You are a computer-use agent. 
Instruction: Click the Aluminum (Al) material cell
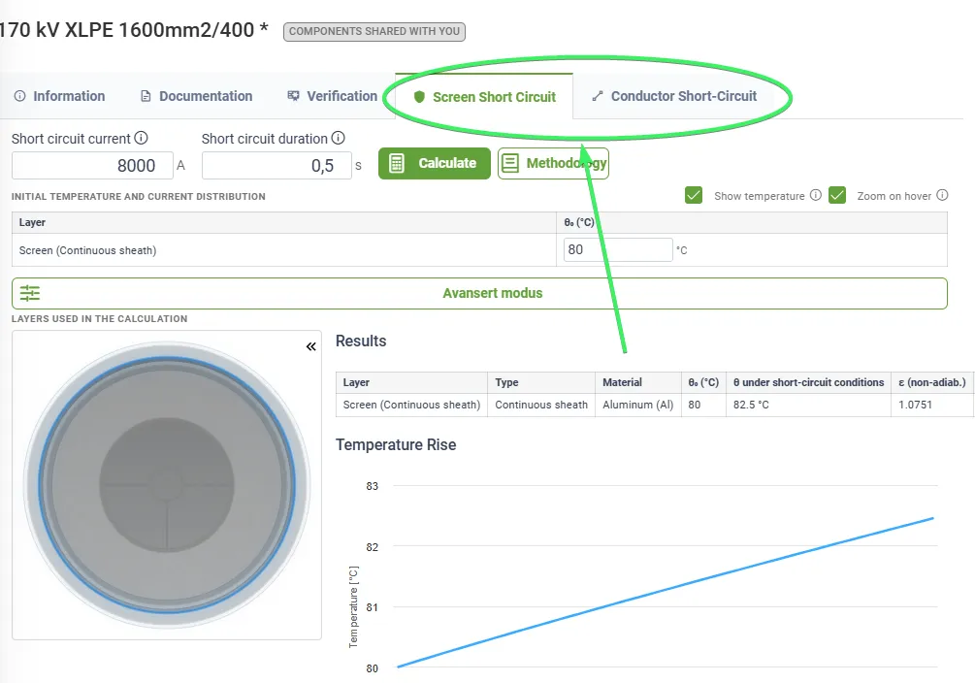click(638, 405)
